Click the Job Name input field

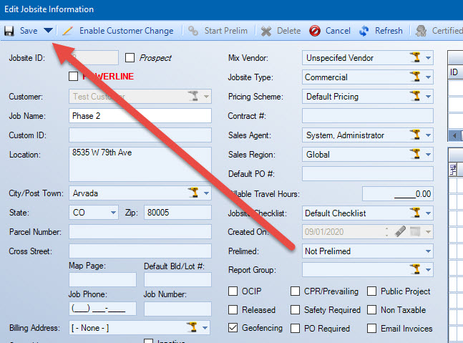[x=140, y=115]
